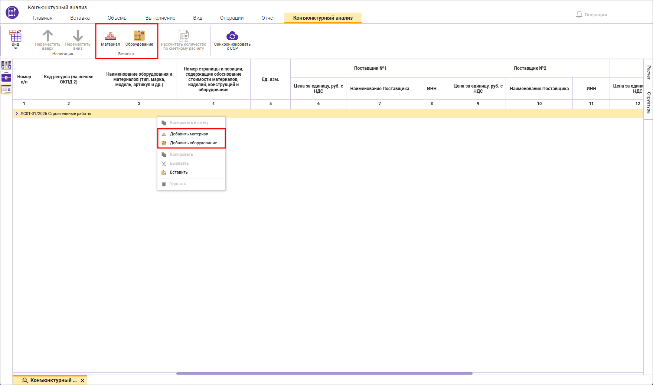Click the Операции label beside the bell
The image size is (653, 385).
pos(596,15)
